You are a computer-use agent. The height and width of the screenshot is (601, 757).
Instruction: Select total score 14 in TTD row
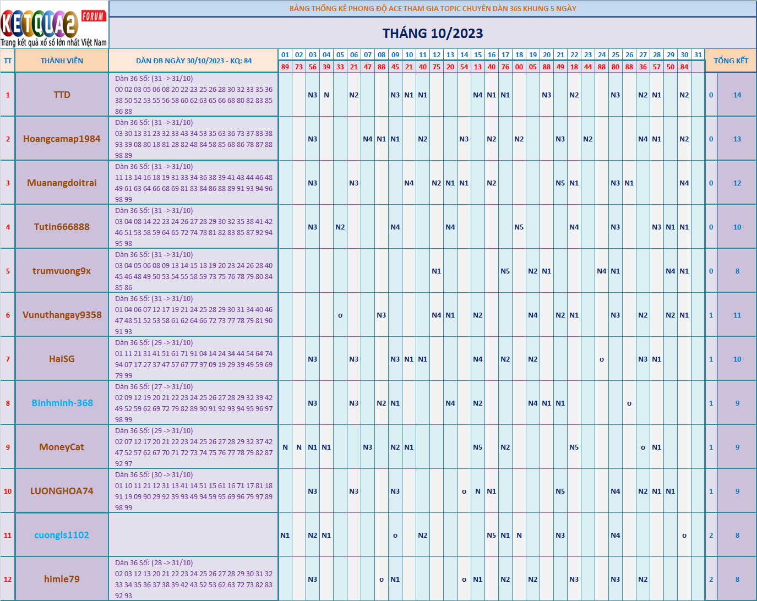737,95
